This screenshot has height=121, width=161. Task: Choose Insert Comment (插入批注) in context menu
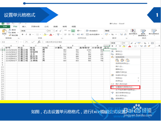[125, 84]
